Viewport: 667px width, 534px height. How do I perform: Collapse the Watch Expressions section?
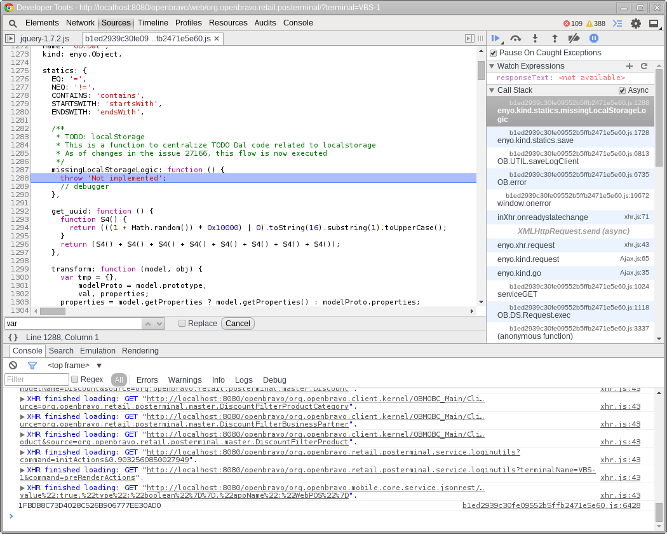(x=492, y=66)
